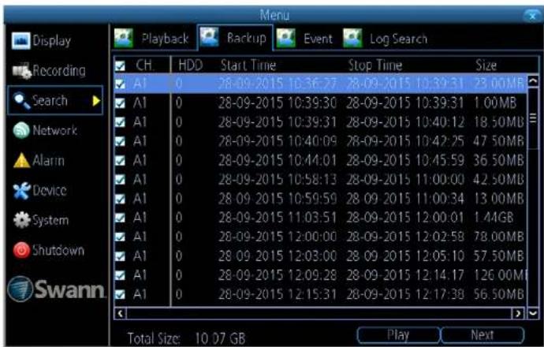544x347 pixels.
Task: Open the Alarm warning icon
Action: (x=21, y=161)
